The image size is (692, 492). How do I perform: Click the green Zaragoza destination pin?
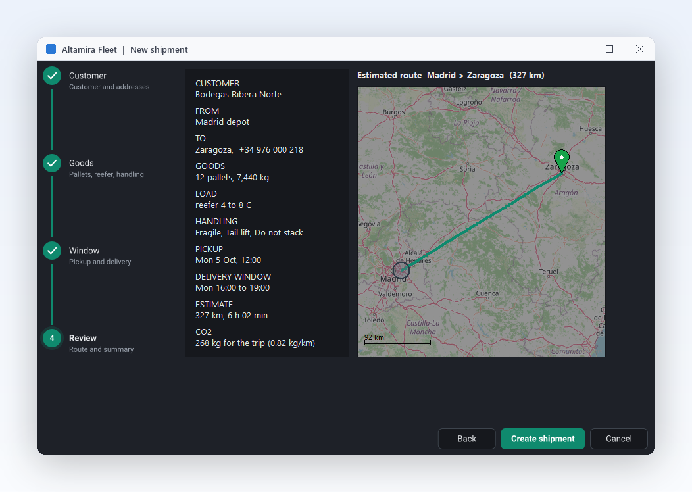click(561, 161)
